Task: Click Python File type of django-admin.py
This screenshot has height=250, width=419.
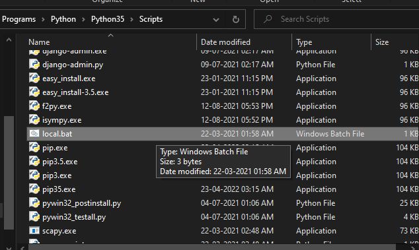Action: (x=316, y=65)
